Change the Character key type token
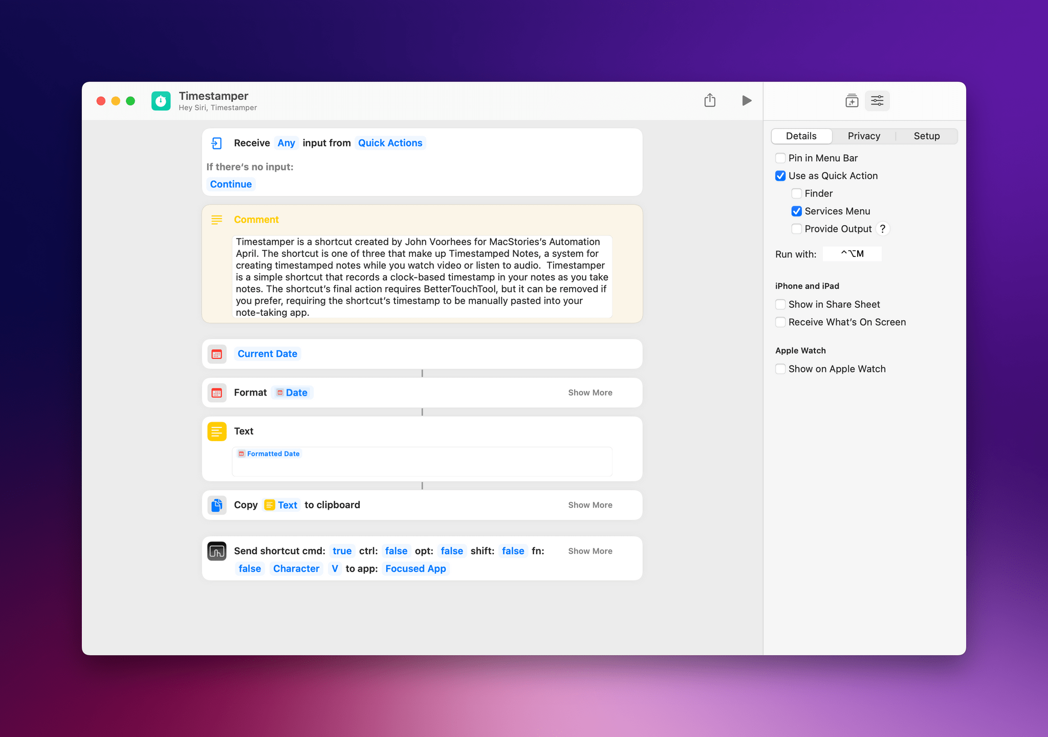1048x737 pixels. tap(296, 569)
